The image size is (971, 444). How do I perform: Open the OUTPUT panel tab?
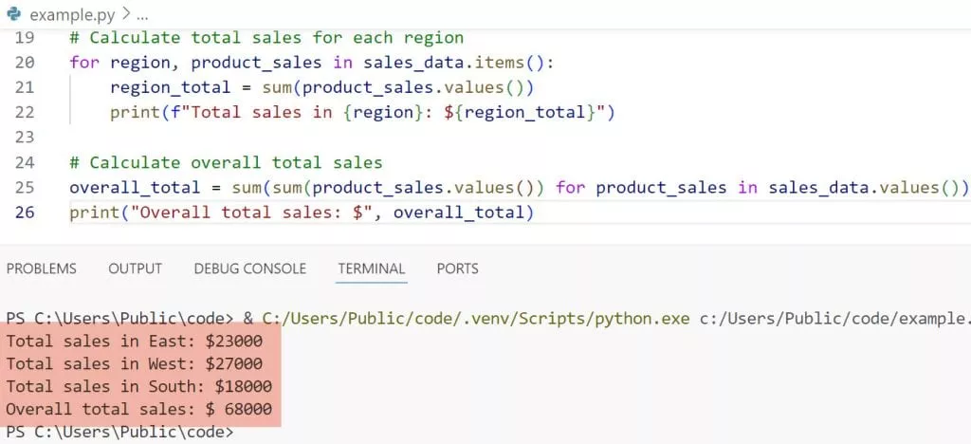[x=135, y=268]
